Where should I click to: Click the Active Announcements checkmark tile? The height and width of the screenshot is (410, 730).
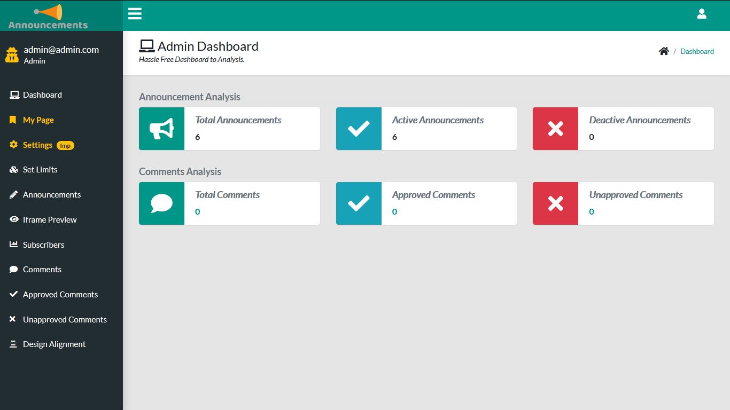[x=359, y=129]
